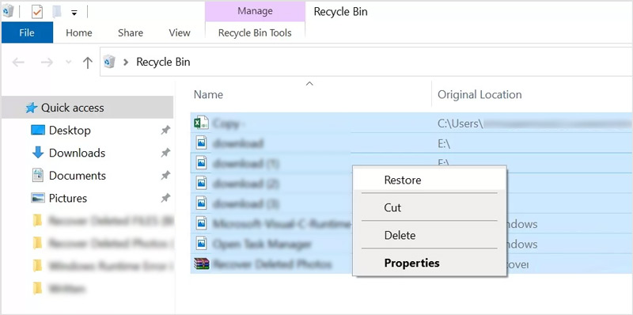Viewport: 633px width, 315px height.
Task: Click the pin icon beside Desktop
Action: click(x=165, y=130)
